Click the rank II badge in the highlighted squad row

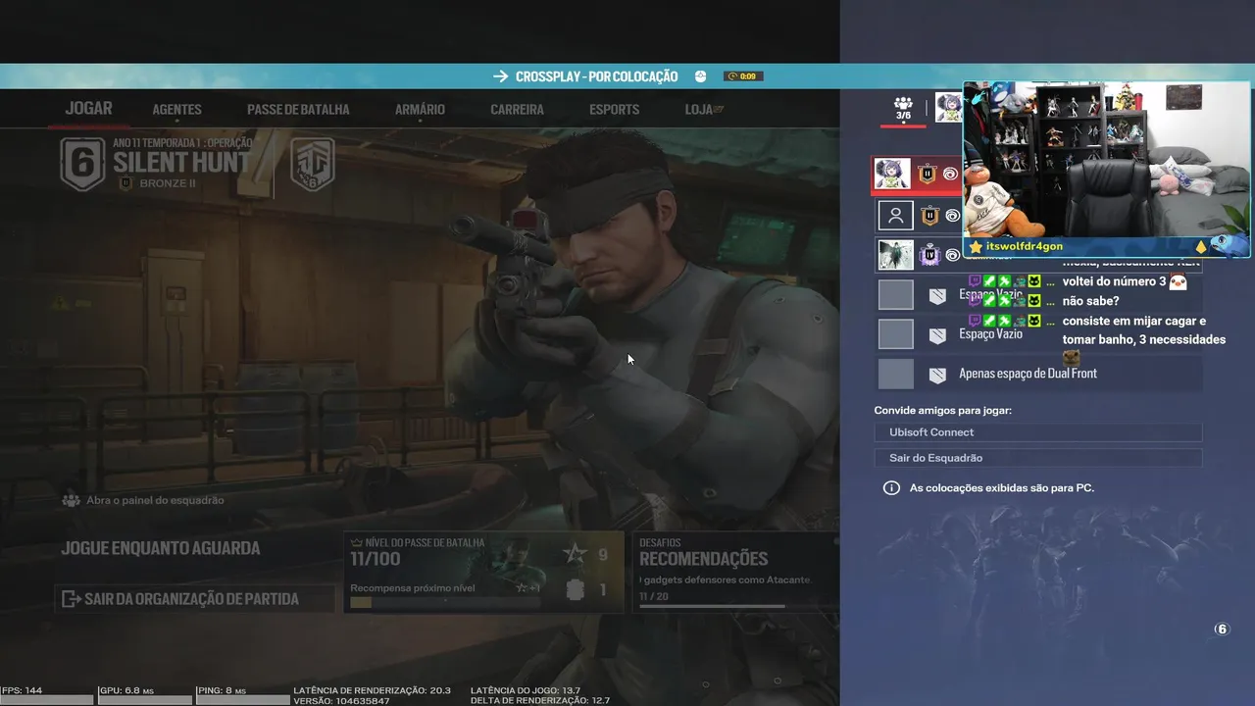pos(927,176)
